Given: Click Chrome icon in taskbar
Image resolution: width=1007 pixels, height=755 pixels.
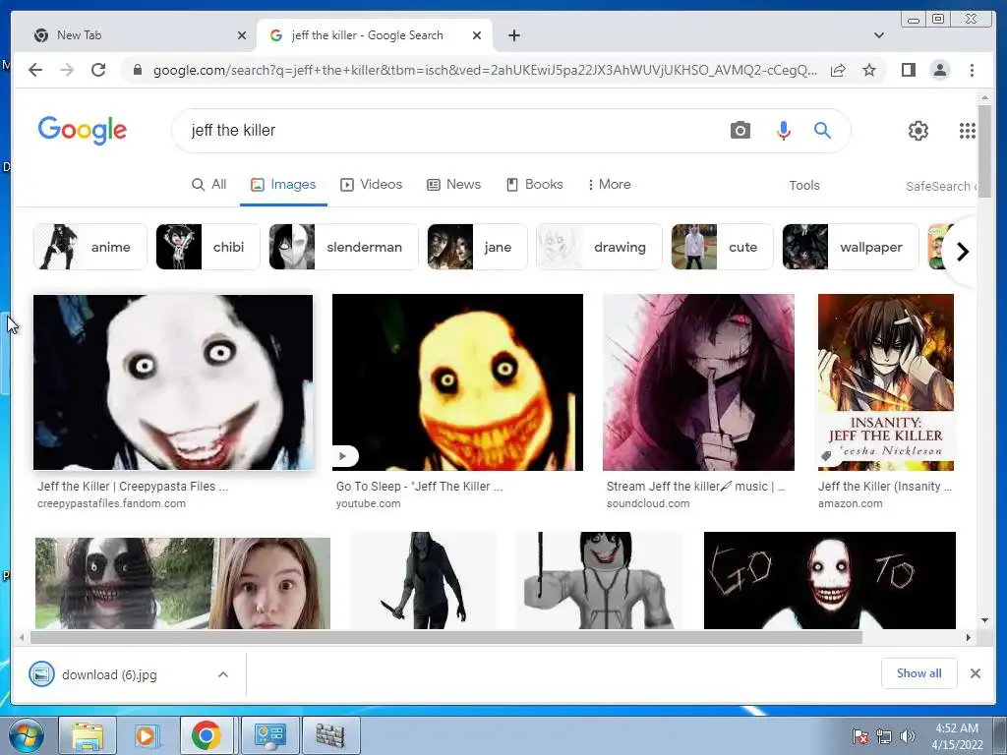Looking at the screenshot, I should (206, 735).
